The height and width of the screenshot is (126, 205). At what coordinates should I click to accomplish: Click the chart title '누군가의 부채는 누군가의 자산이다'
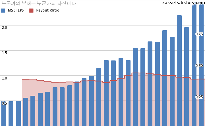point(39,3)
